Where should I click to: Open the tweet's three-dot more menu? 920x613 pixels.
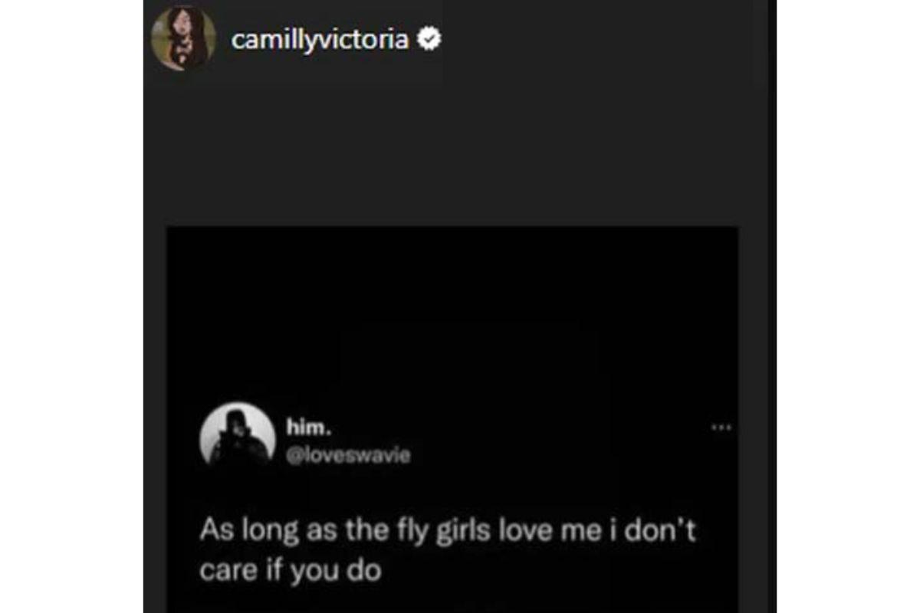(721, 428)
